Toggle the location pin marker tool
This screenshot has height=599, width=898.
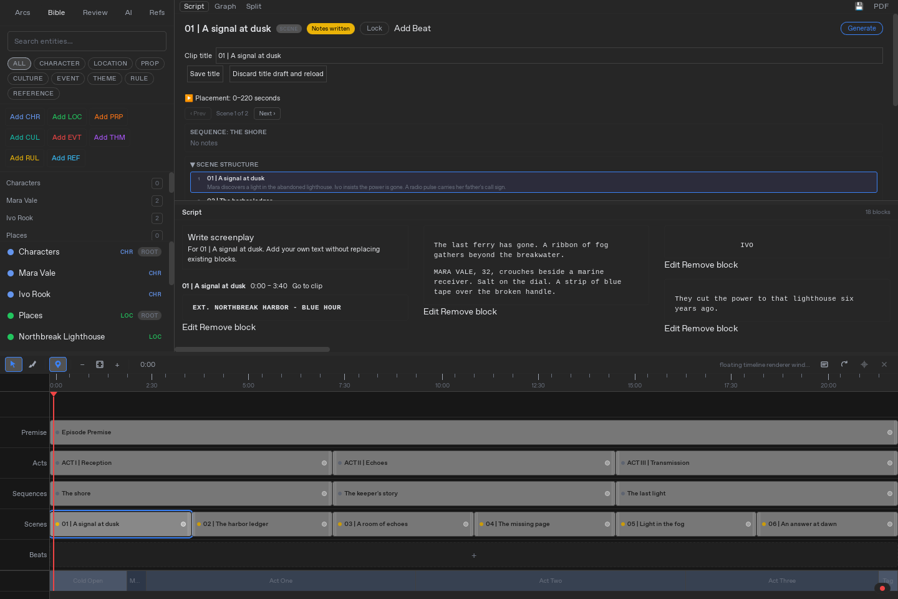pyautogui.click(x=57, y=364)
